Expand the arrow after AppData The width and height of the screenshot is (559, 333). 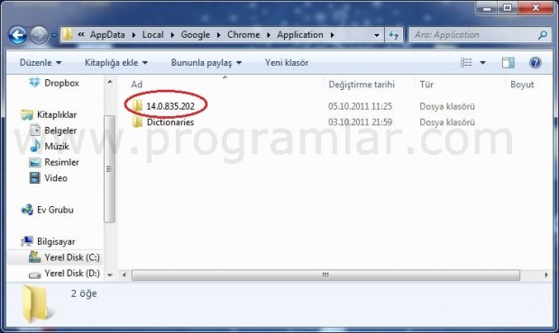[x=133, y=35]
